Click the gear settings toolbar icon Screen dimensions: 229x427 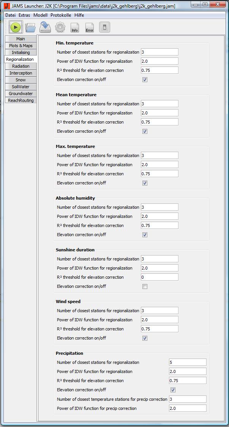coord(60,27)
